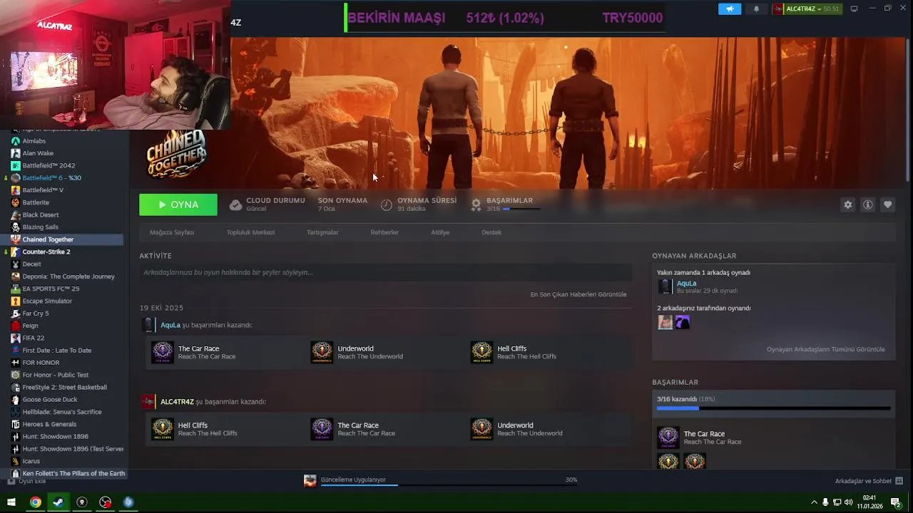This screenshot has width=913, height=513.
Task: Click ALC4TR4Z's Hell Cliffs achievement icon
Action: pyautogui.click(x=163, y=429)
